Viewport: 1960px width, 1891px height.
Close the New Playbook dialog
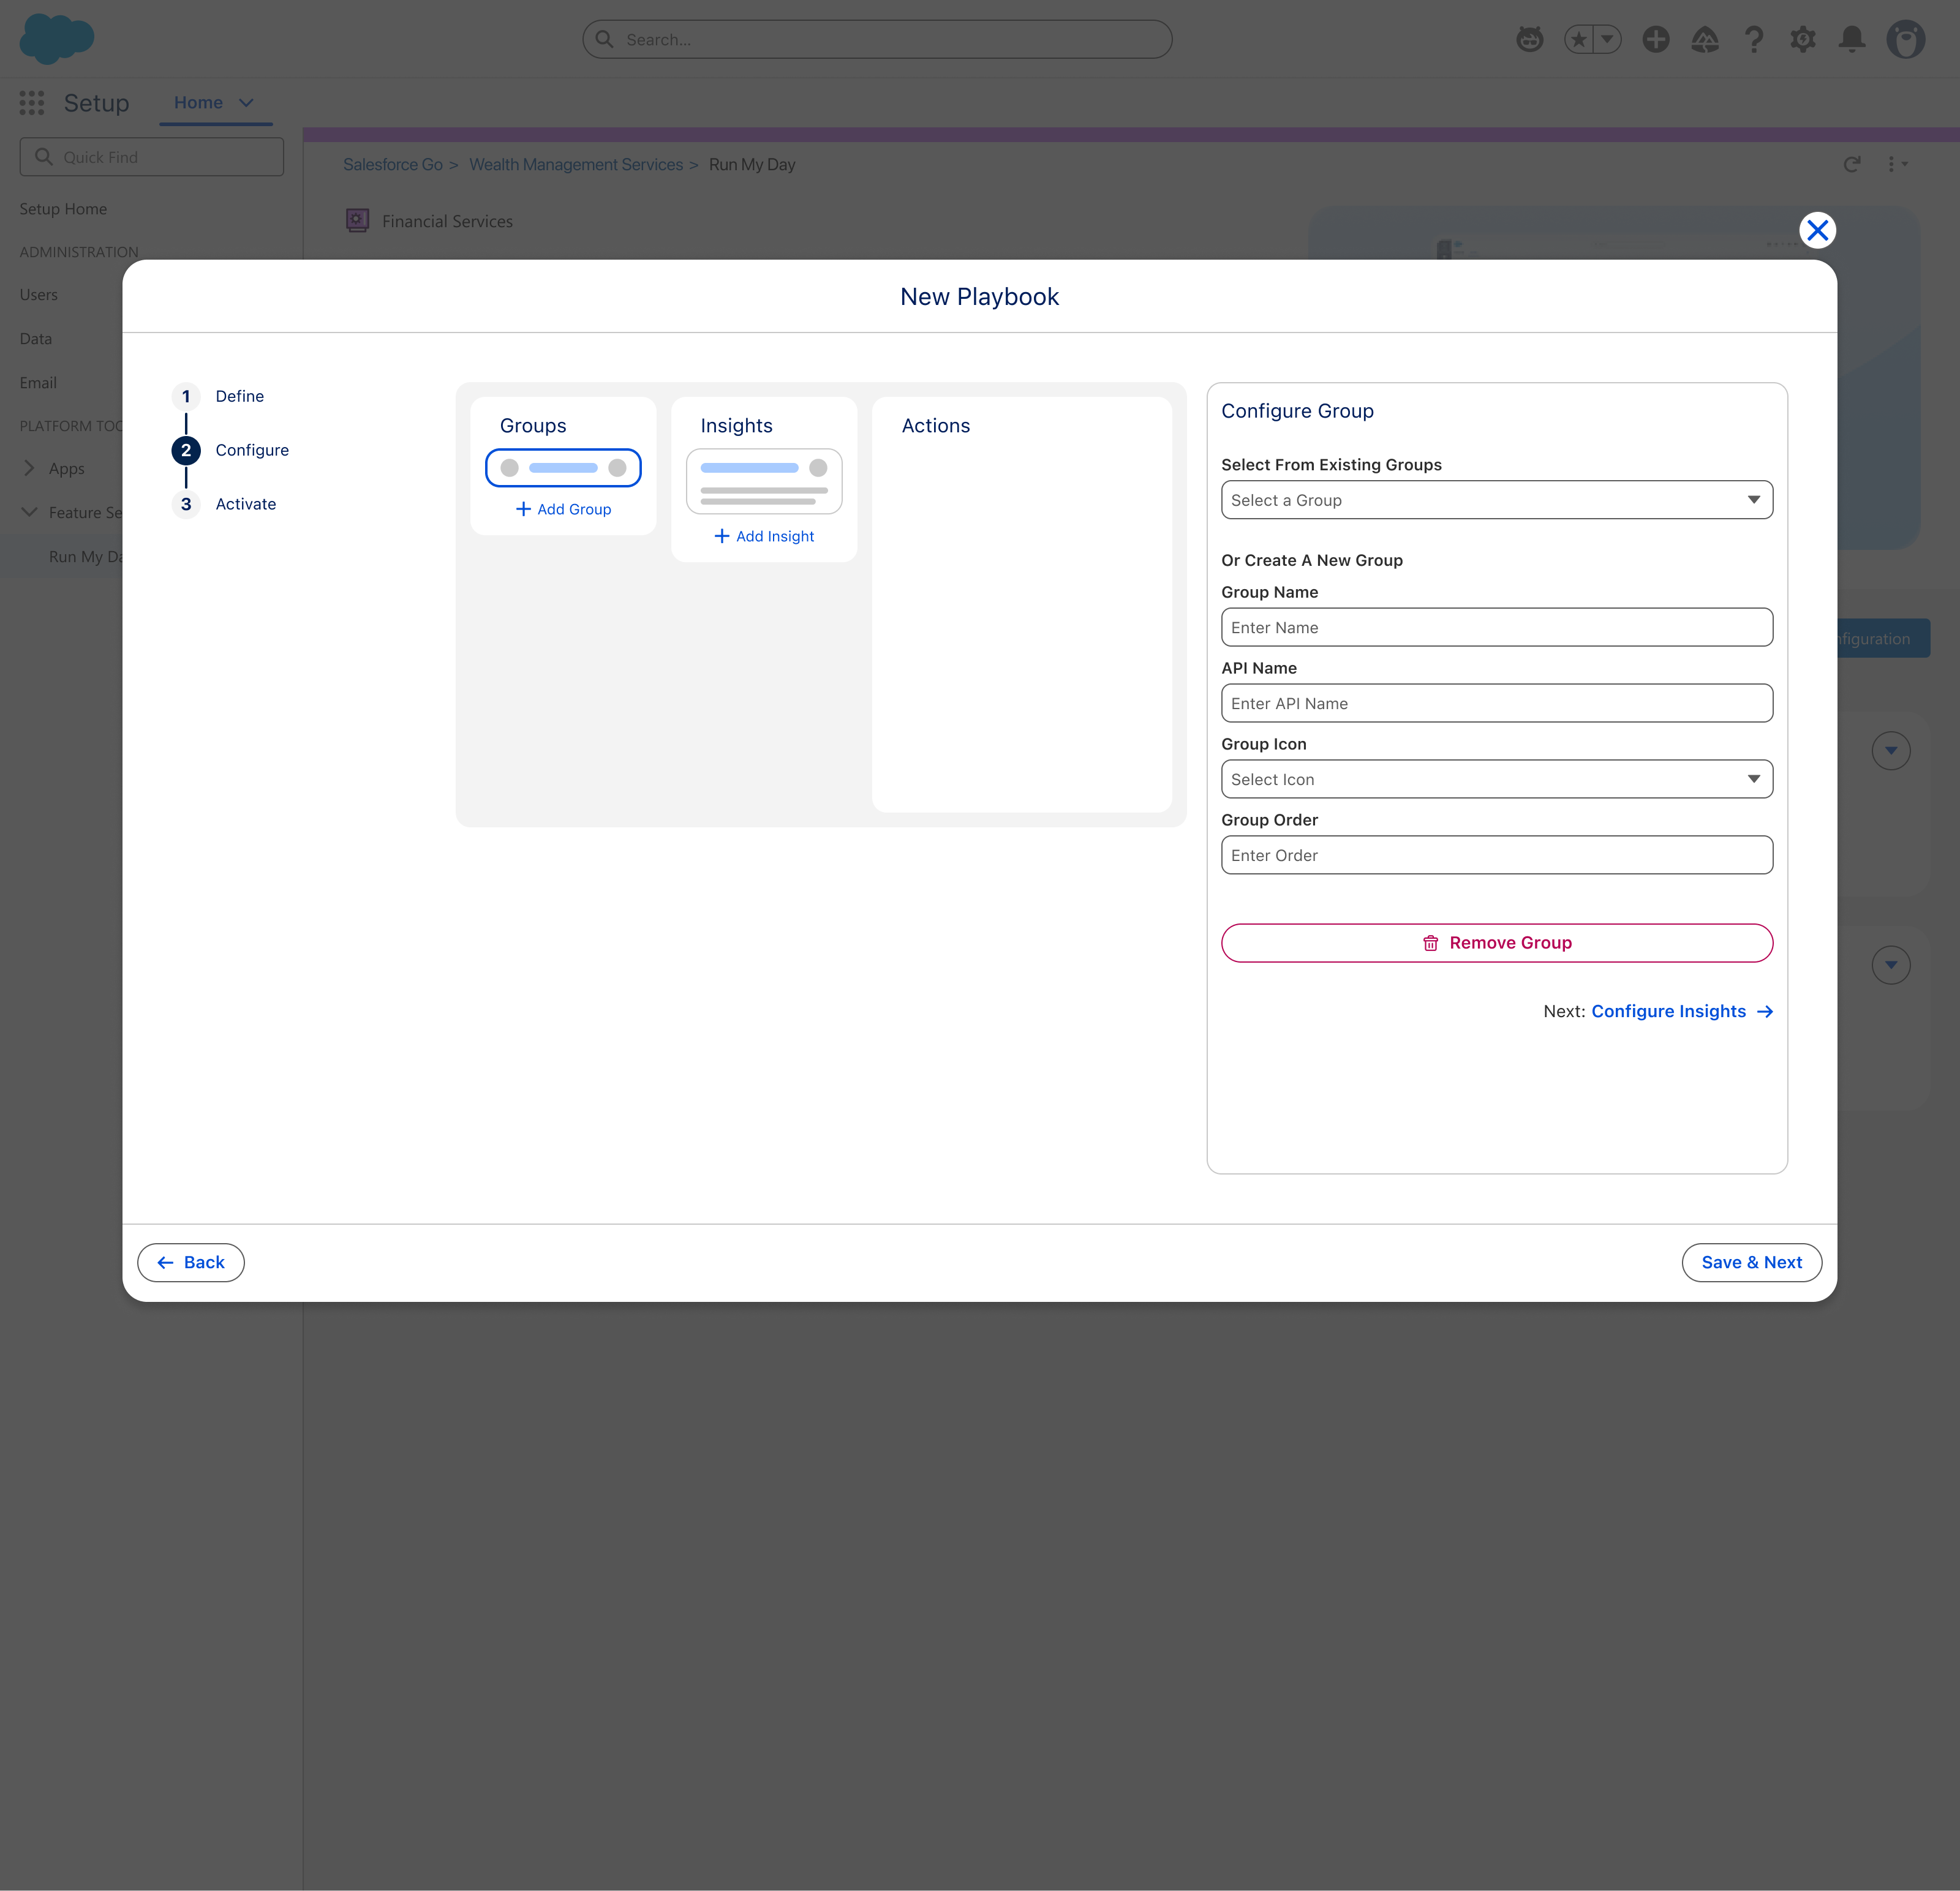click(1817, 231)
